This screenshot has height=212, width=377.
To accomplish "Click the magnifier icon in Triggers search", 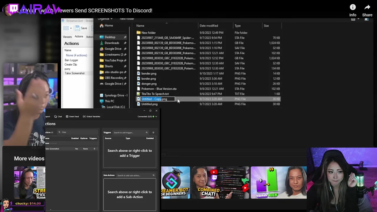I will coord(147,132).
